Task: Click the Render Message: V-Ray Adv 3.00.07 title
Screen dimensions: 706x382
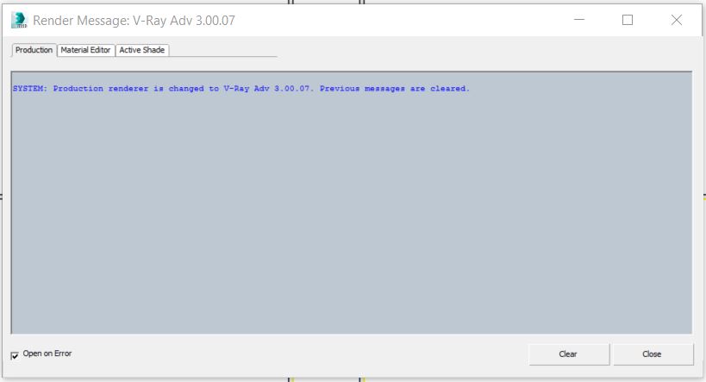Action: 134,21
